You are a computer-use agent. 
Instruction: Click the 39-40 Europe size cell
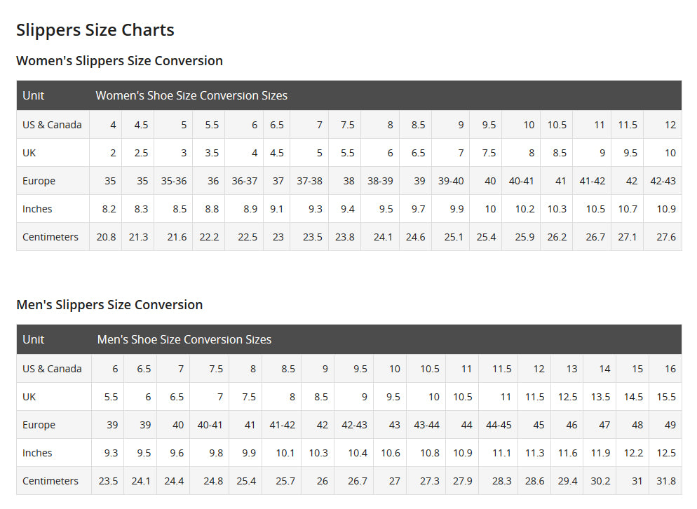coord(451,181)
